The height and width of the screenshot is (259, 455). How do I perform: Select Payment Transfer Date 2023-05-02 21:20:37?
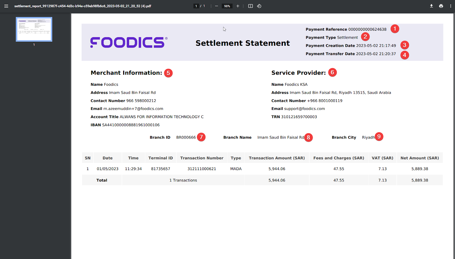[x=351, y=54]
